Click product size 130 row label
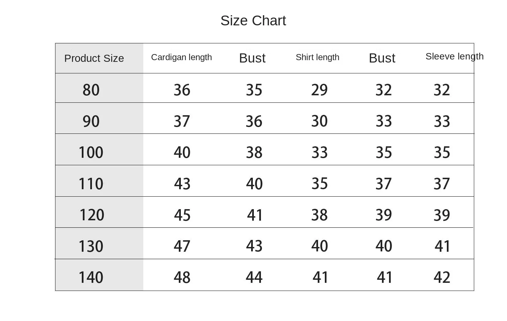The height and width of the screenshot is (321, 507). click(91, 246)
